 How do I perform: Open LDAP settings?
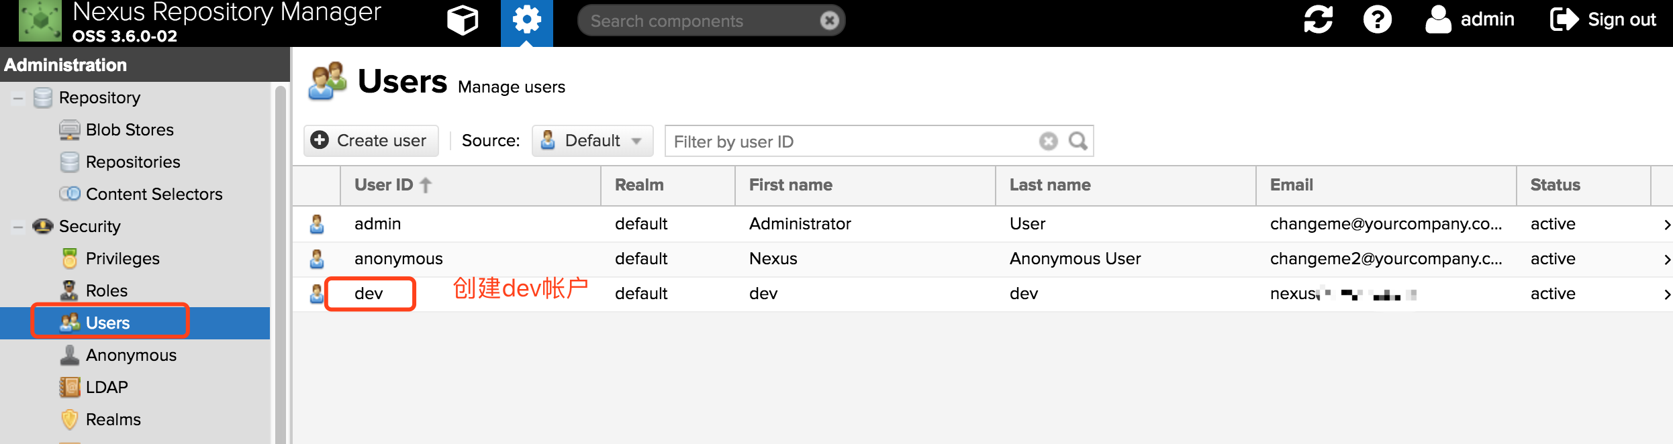(x=107, y=387)
